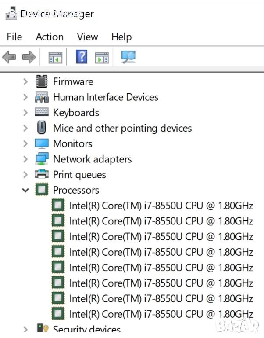Click the Show/Hide Action Pane toolbar icon

click(x=102, y=57)
